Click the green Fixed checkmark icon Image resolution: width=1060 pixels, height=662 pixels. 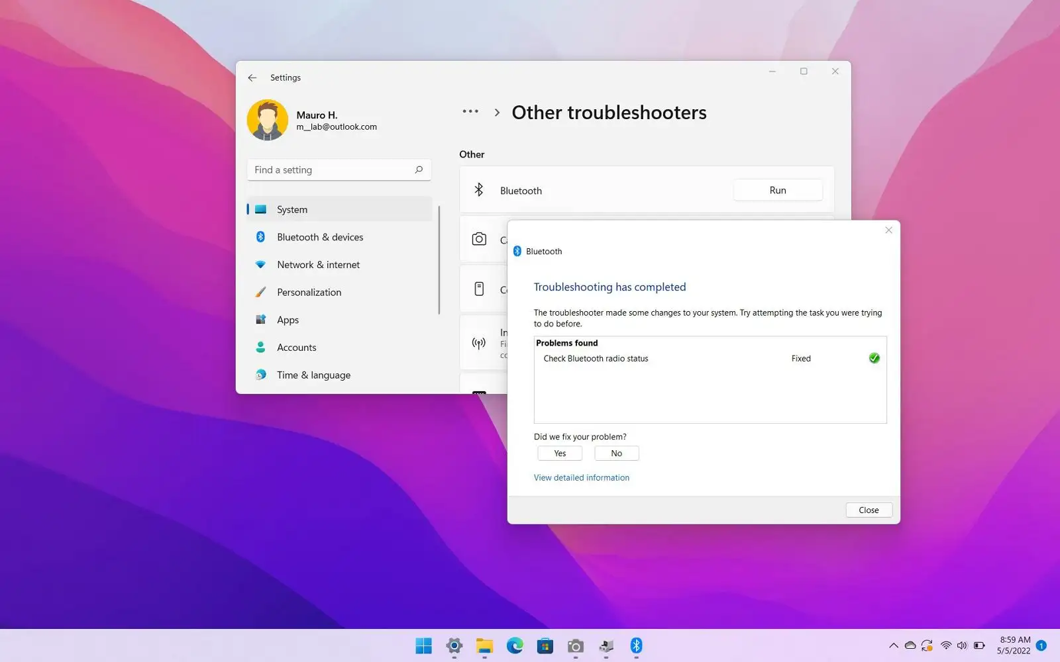[874, 358]
